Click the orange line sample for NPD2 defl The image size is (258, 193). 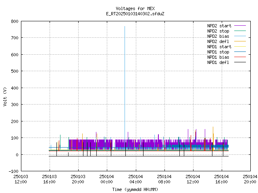[x=240, y=41]
